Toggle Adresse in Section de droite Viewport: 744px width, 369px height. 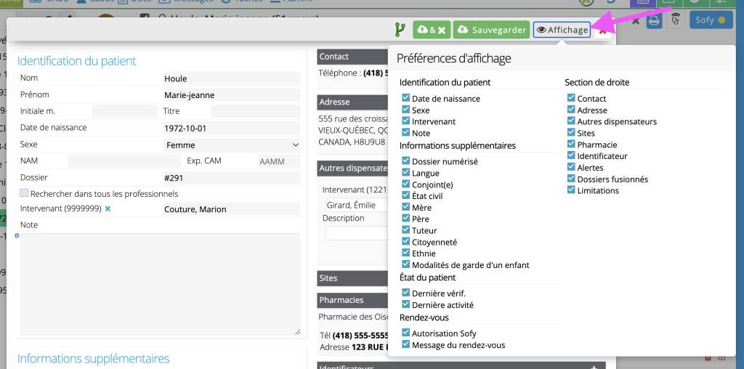571,109
